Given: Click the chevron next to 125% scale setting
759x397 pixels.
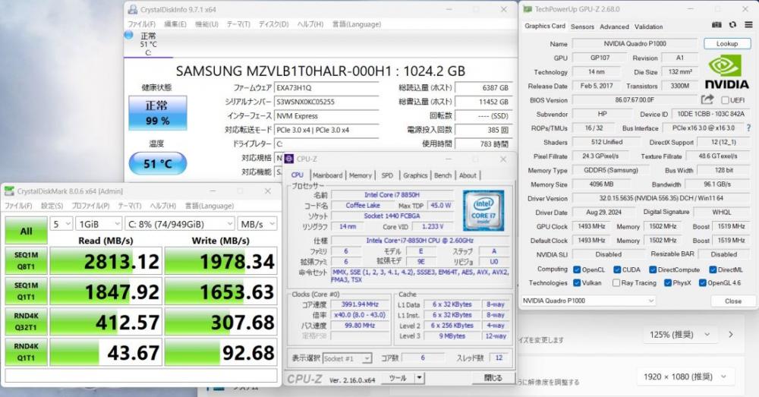Looking at the screenshot, I should coord(730,335).
